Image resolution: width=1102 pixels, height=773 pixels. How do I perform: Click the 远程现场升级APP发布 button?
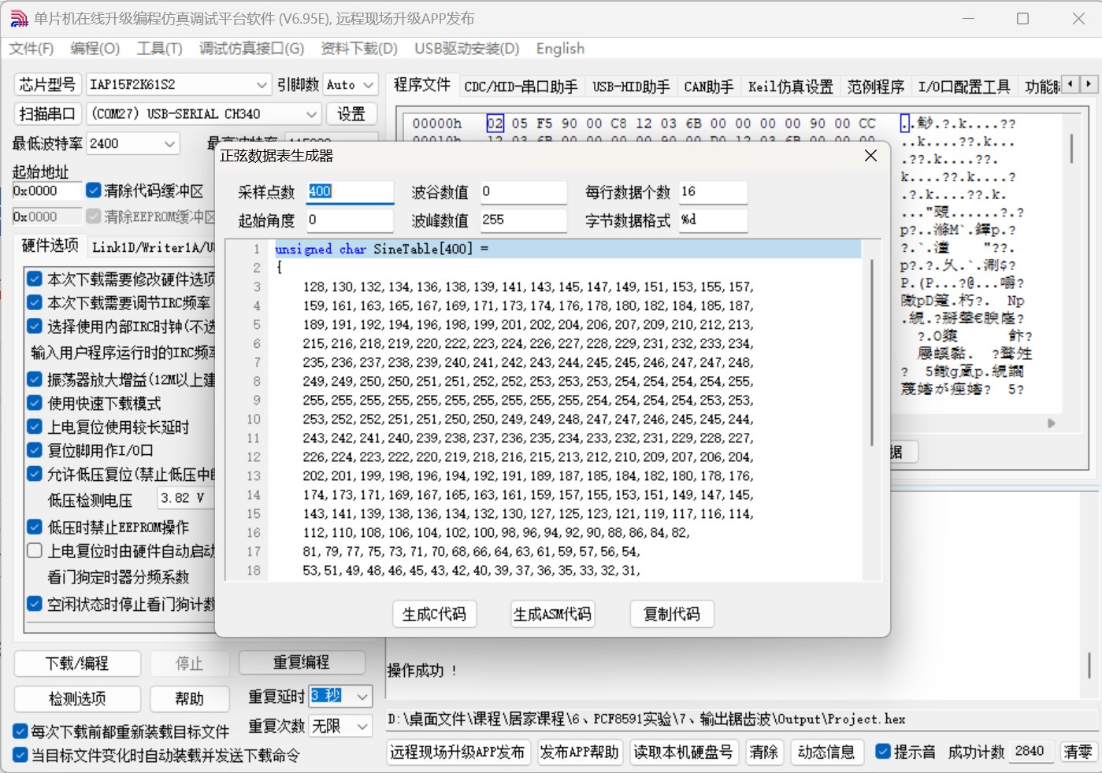[x=458, y=752]
